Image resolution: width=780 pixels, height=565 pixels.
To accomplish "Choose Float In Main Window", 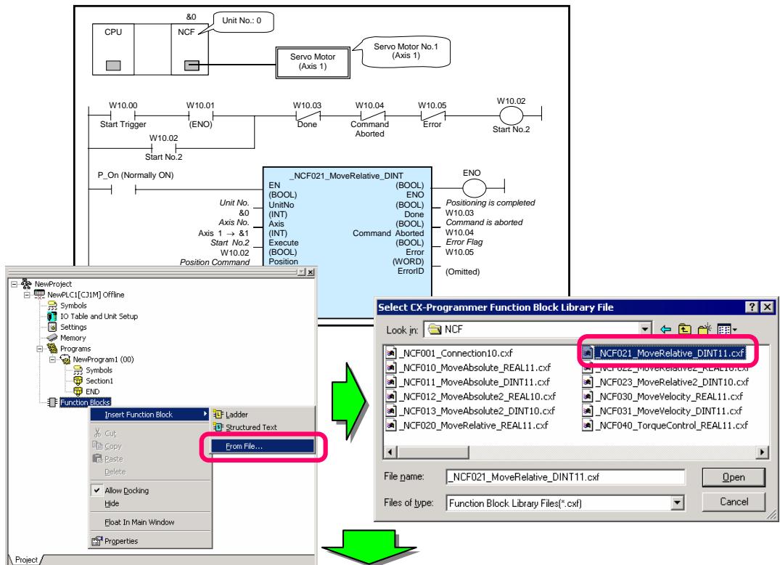I will [x=149, y=522].
